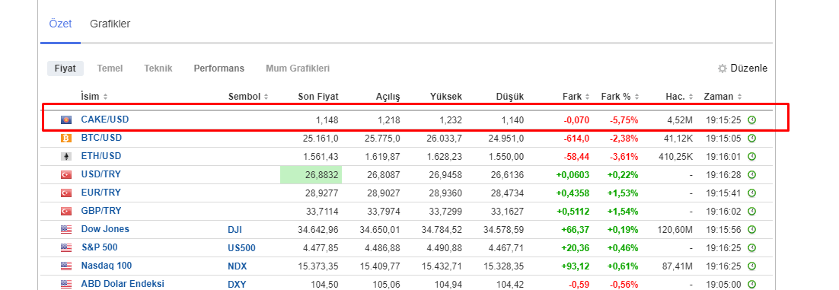Click the clock icon in CAKE/USD row
This screenshot has width=839, height=290.
point(751,120)
